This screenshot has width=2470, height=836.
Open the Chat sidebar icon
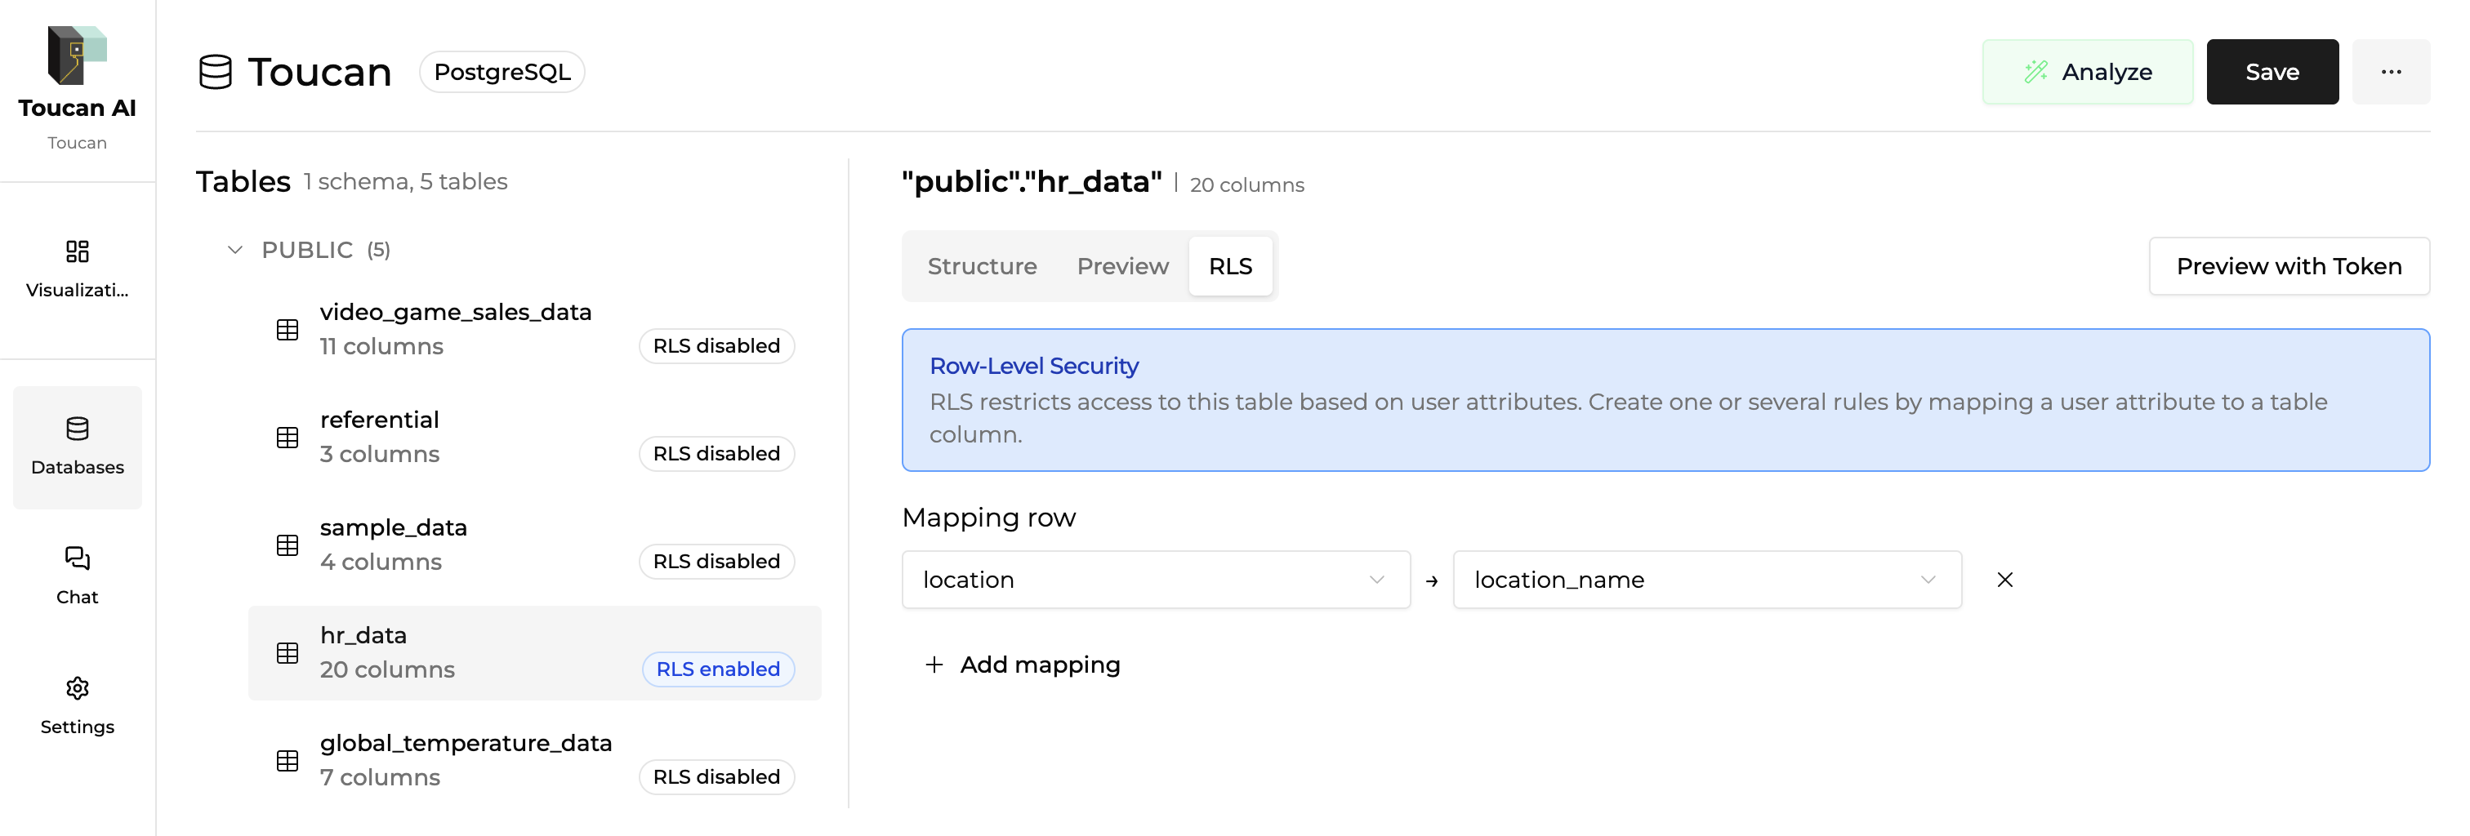pyautogui.click(x=77, y=576)
